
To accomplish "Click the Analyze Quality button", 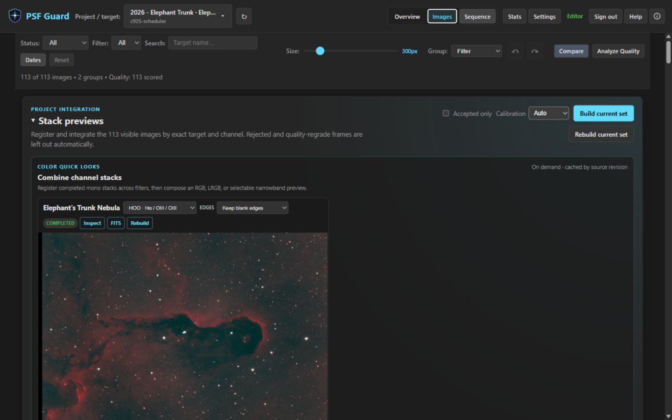I will [x=618, y=51].
